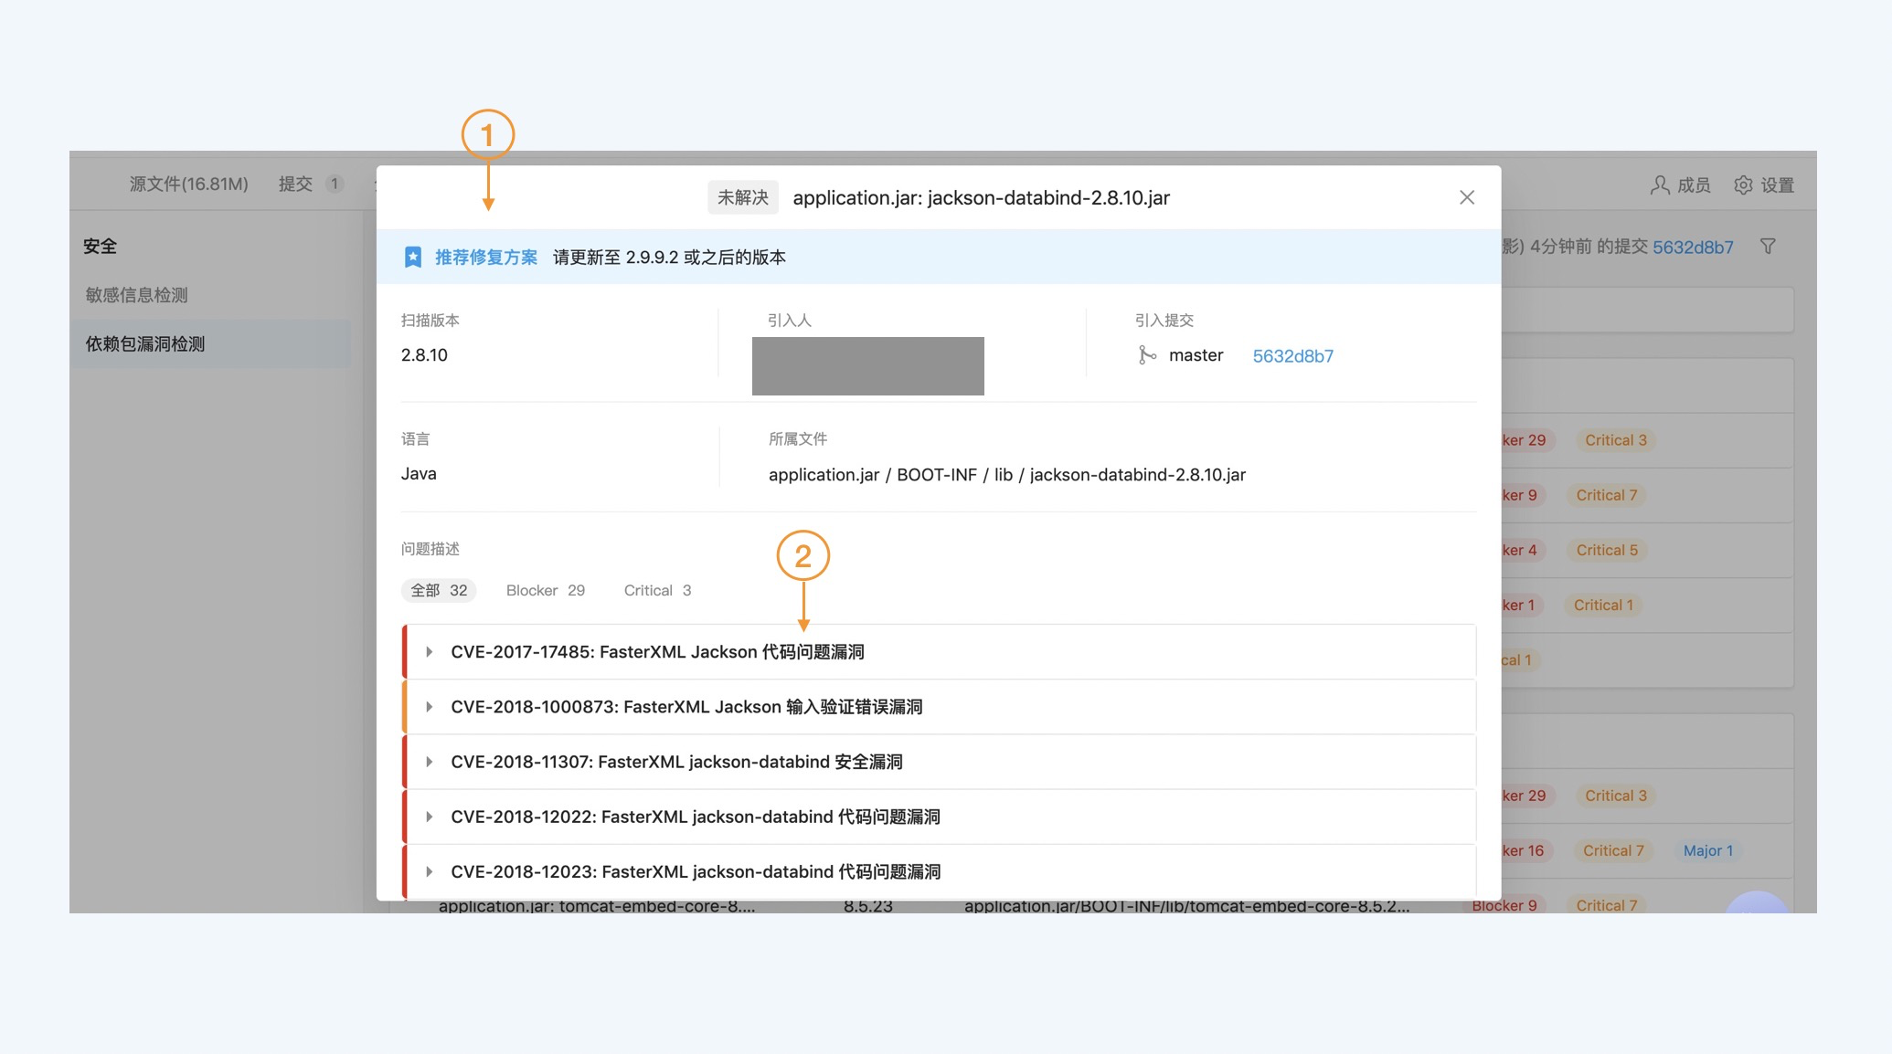Open the filter icon in background page

[1768, 247]
